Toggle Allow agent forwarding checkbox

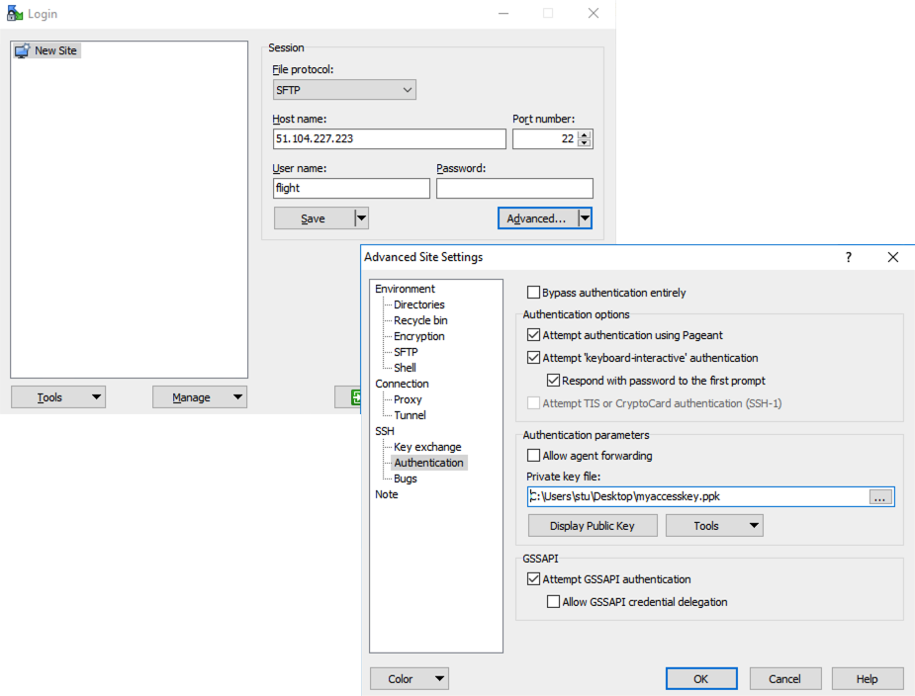(x=534, y=456)
